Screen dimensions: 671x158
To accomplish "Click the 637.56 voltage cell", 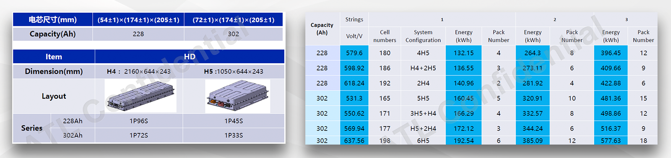I will 354,140.
